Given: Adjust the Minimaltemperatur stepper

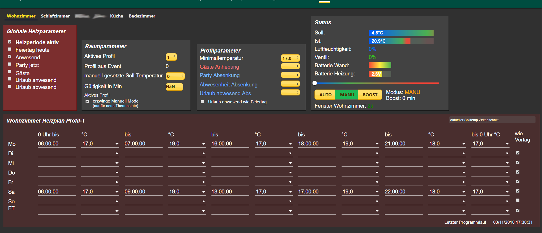Looking at the screenshot, I should pyautogui.click(x=290, y=58).
